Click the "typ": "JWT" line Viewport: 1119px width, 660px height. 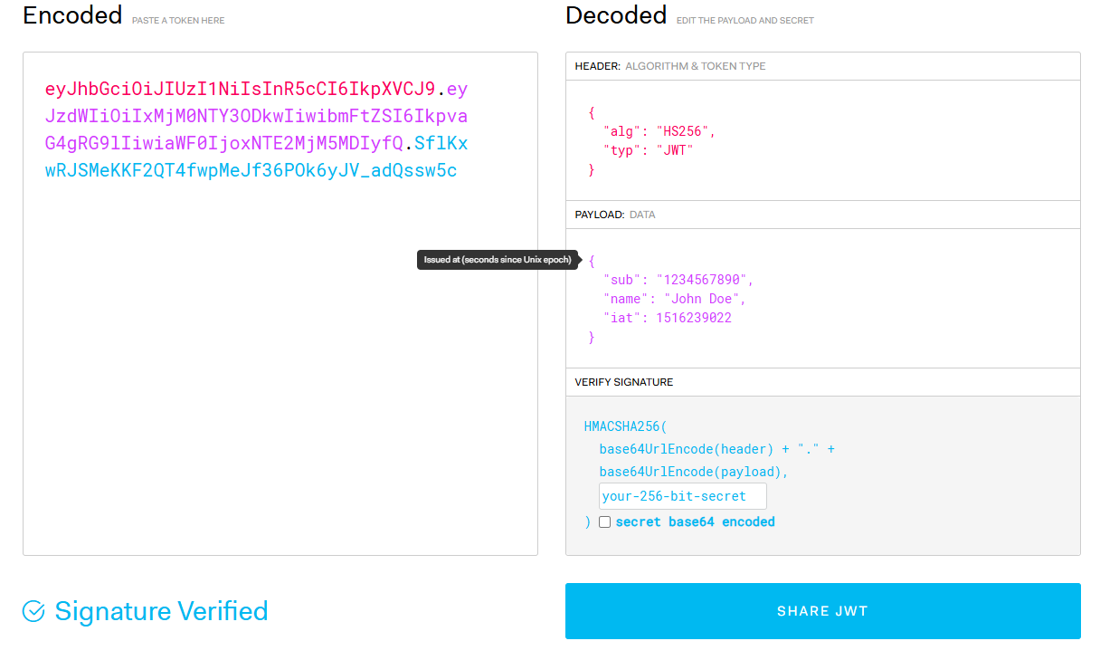(648, 150)
